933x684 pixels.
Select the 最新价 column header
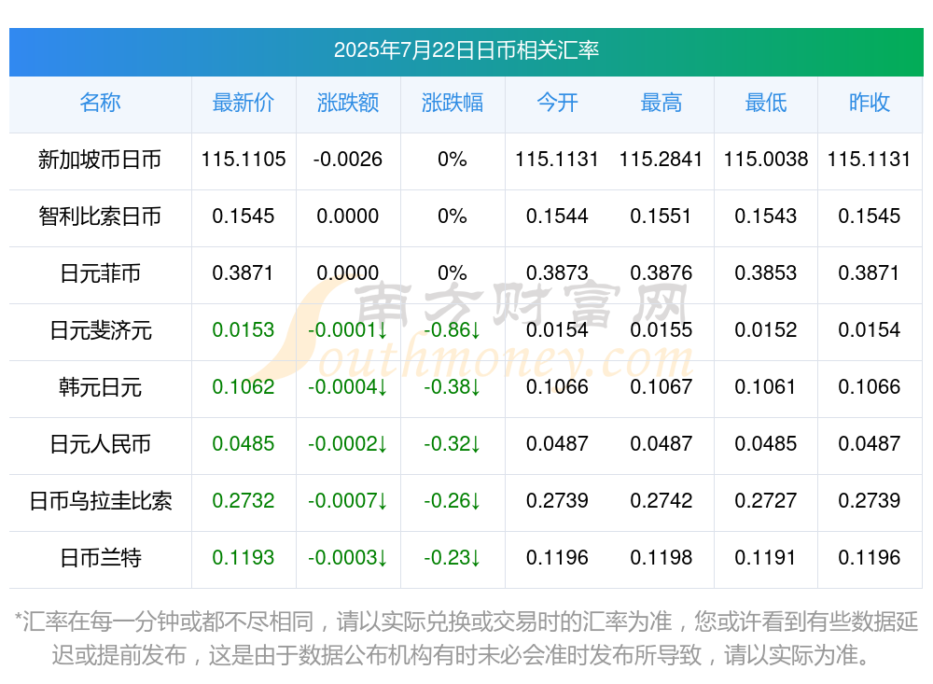(244, 103)
